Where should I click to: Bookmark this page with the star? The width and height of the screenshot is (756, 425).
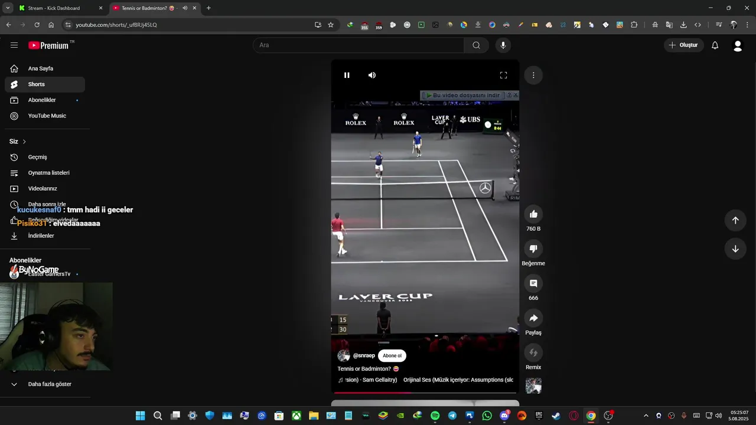pos(331,25)
